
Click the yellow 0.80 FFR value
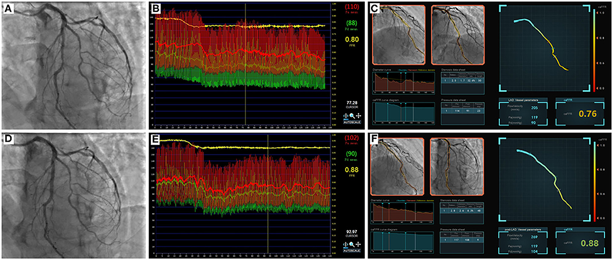click(352, 39)
